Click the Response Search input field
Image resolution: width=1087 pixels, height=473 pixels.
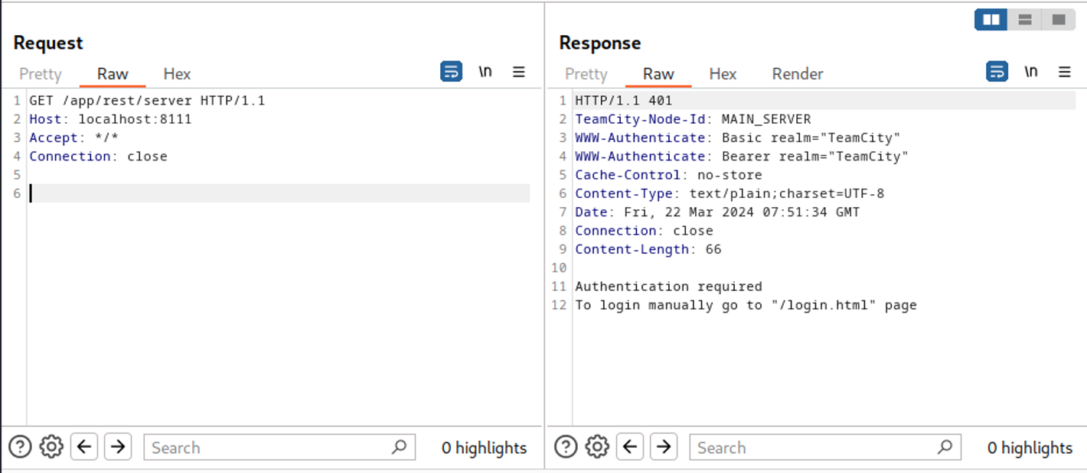[815, 448]
